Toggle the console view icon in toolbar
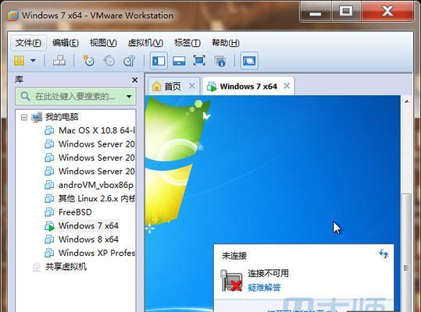Viewport: 421px width, 312px height. click(249, 61)
